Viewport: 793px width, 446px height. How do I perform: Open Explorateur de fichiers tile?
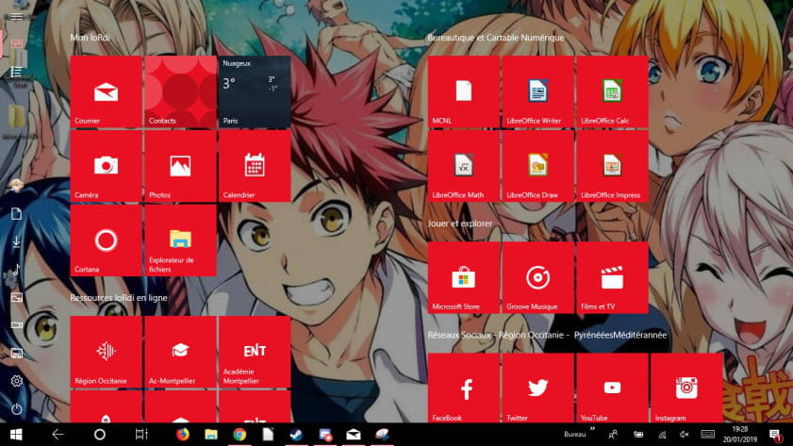[x=180, y=240]
